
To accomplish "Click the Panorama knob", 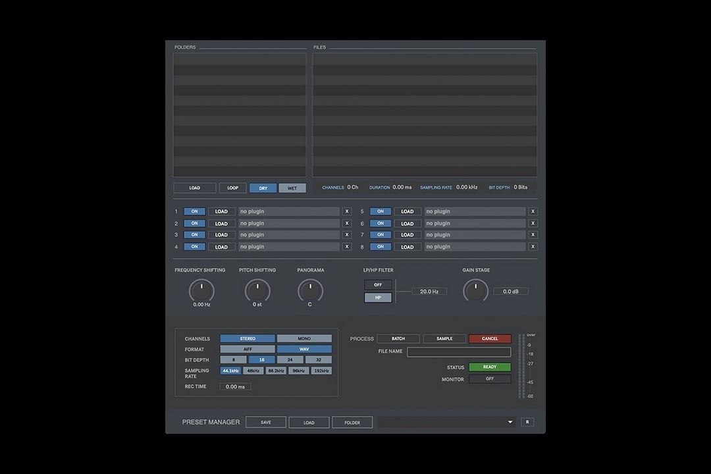I will 310,291.
